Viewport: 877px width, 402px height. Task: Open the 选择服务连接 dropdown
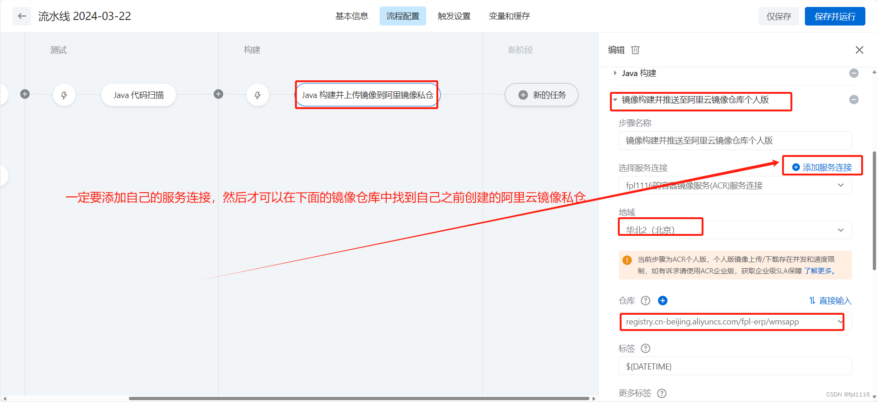735,185
